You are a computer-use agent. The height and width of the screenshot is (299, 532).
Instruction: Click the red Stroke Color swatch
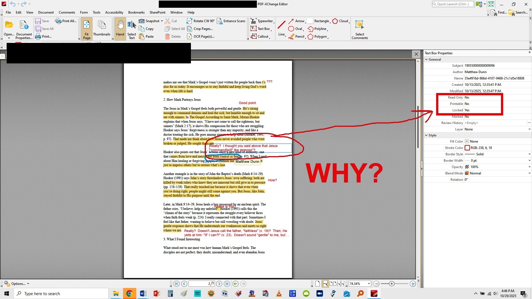pyautogui.click(x=467, y=148)
